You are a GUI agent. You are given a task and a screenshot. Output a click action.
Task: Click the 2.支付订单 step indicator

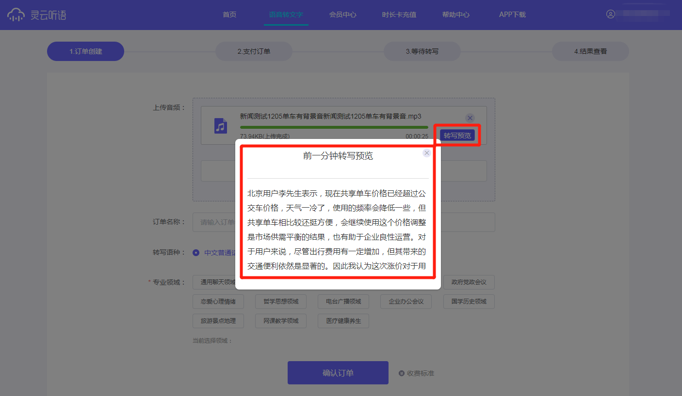(254, 51)
